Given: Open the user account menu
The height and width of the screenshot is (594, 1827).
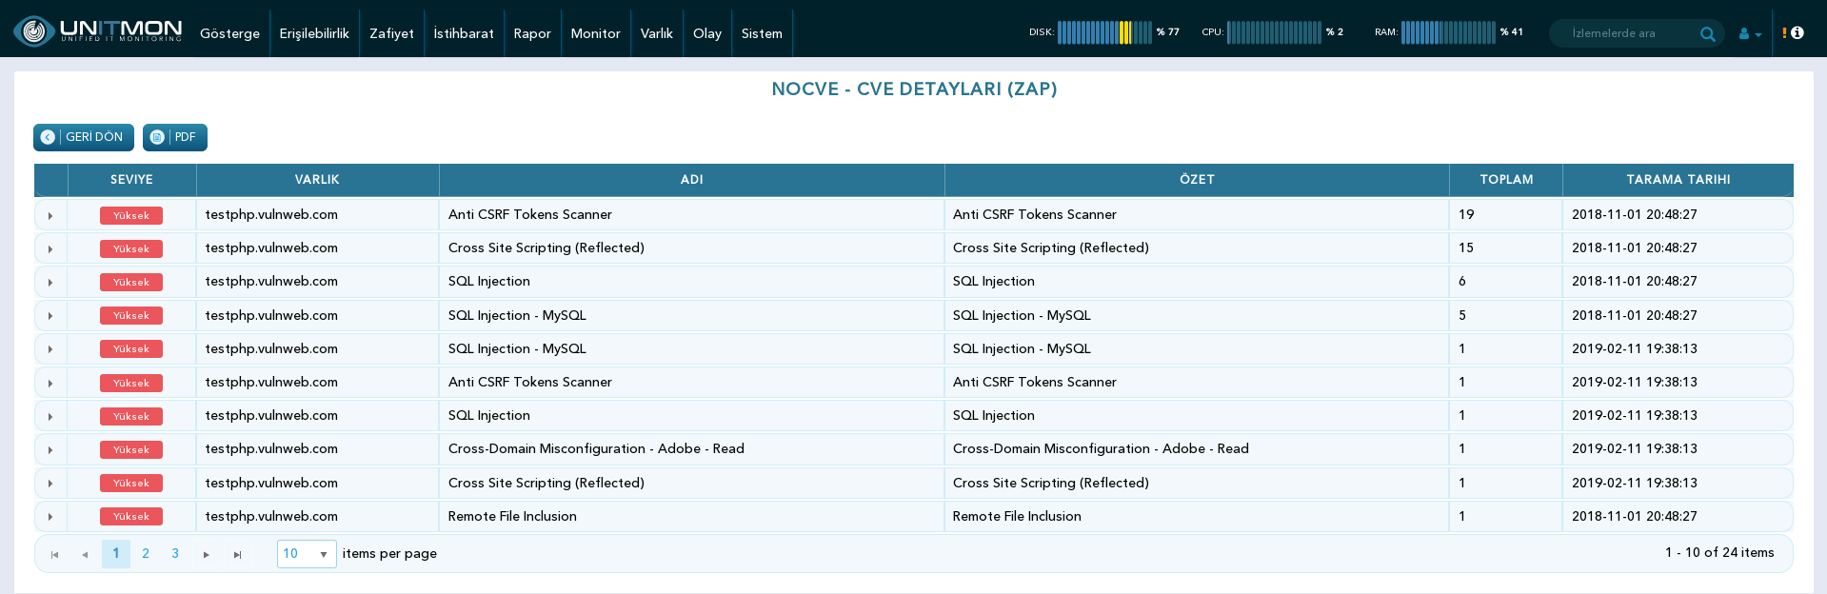Looking at the screenshot, I should (x=1750, y=33).
